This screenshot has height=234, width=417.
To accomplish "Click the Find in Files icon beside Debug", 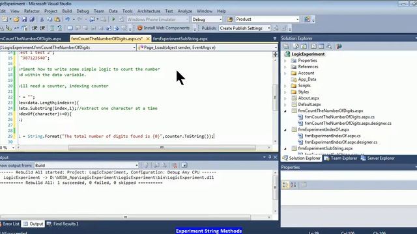I will [230, 19].
